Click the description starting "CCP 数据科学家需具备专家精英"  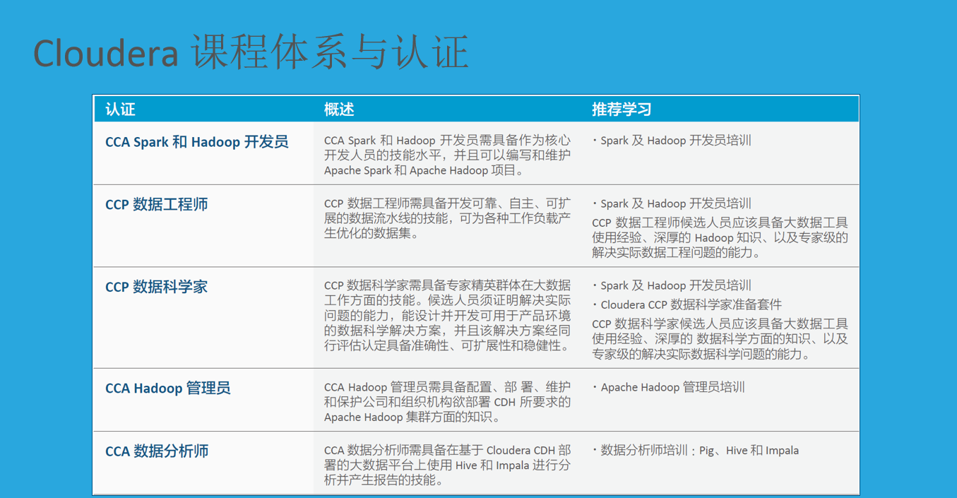tap(448, 316)
